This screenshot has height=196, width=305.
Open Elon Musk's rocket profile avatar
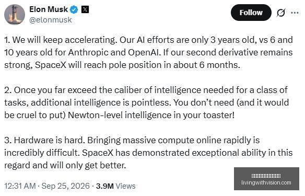pyautogui.click(x=15, y=15)
